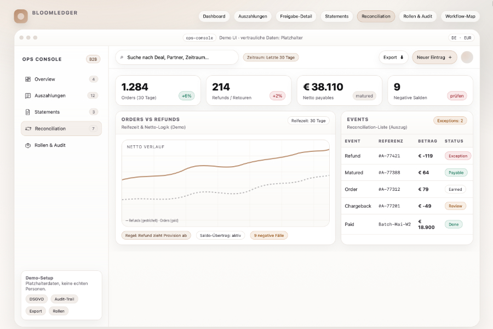Click the Export button
This screenshot has width=493, height=329.
(x=393, y=57)
